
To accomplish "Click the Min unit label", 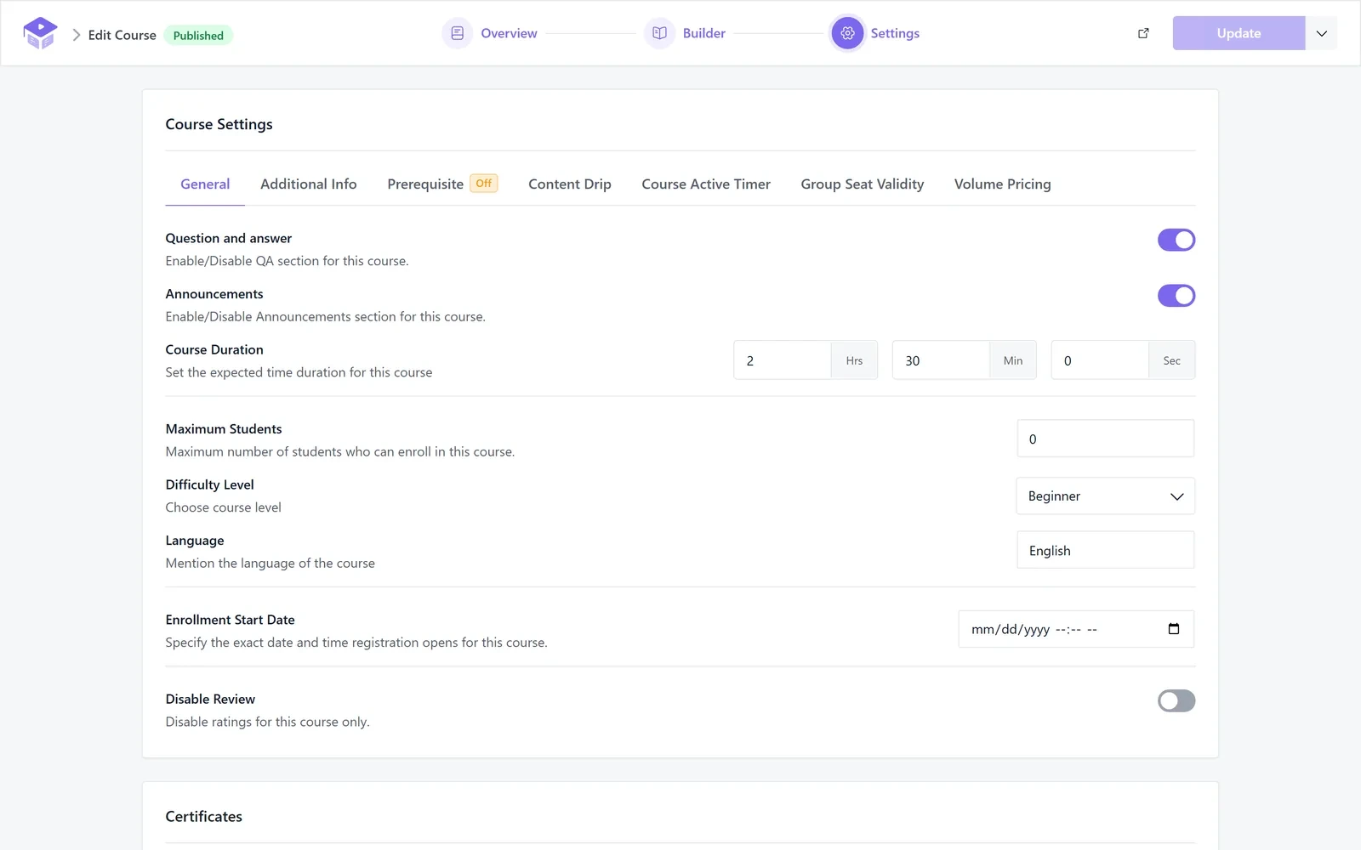I will coord(1013,360).
